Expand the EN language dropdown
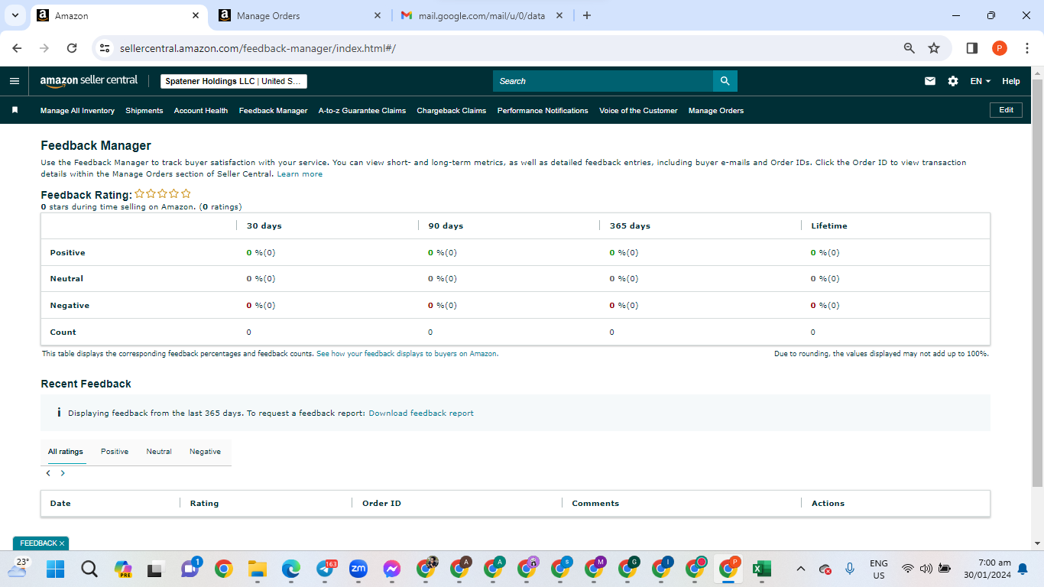1044x587 pixels. point(981,81)
